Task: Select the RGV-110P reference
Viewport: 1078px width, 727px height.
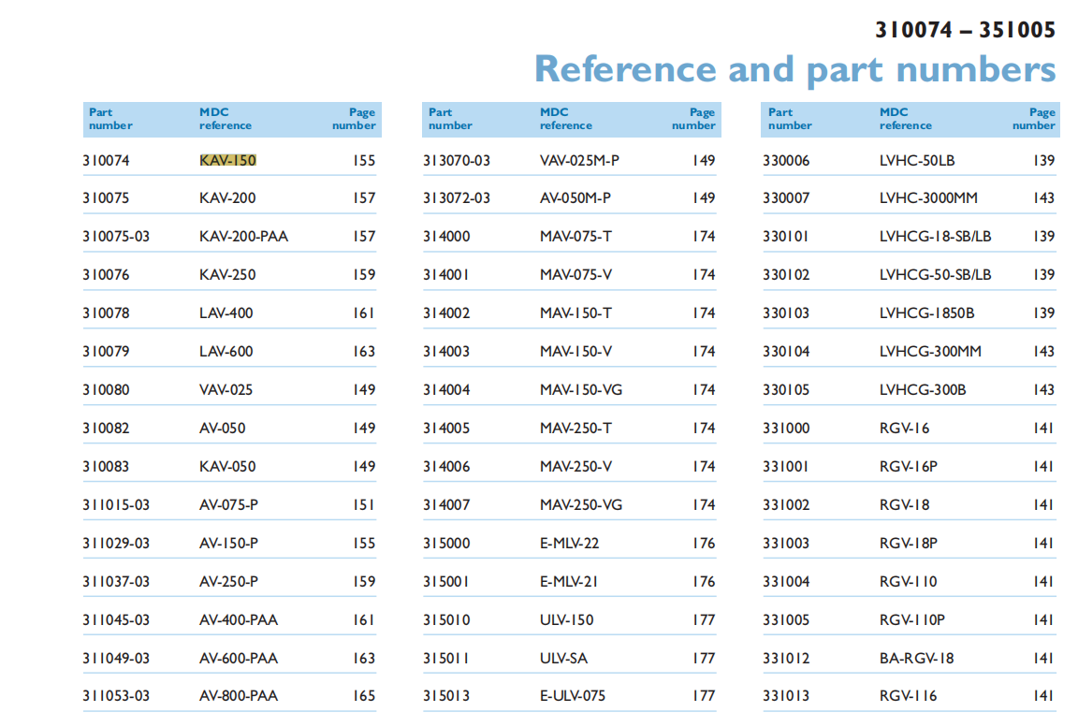Action: coord(912,619)
